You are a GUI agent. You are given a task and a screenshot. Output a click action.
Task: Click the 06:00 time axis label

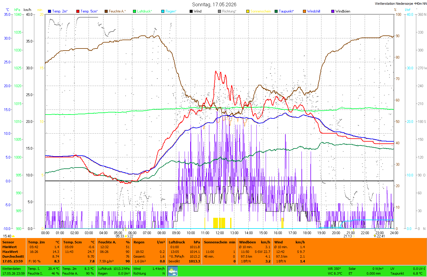[x=132, y=233]
